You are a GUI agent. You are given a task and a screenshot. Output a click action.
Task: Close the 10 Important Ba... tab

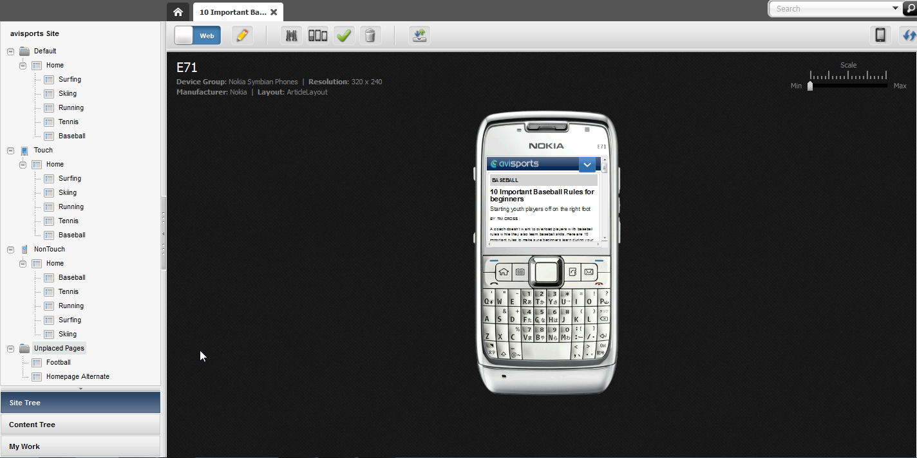274,12
